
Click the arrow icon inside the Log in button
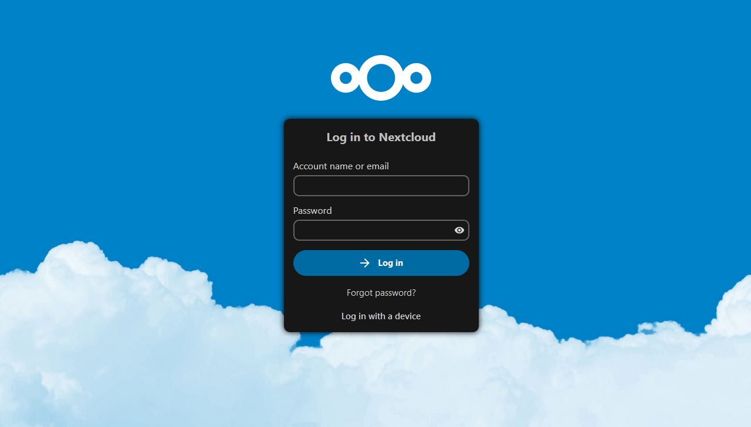coord(364,262)
